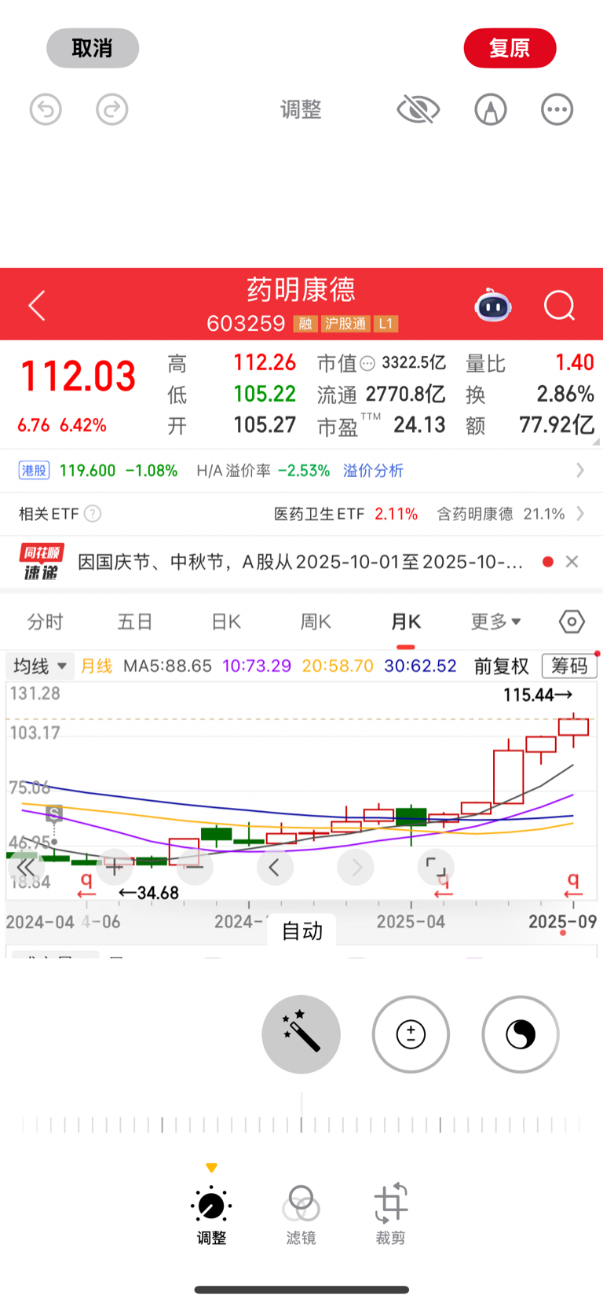Tap the chart next right chevron
Image resolution: width=603 pixels, height=1307 pixels.
point(356,867)
